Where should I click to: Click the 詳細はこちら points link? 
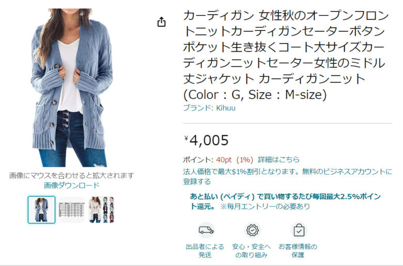click(x=278, y=160)
